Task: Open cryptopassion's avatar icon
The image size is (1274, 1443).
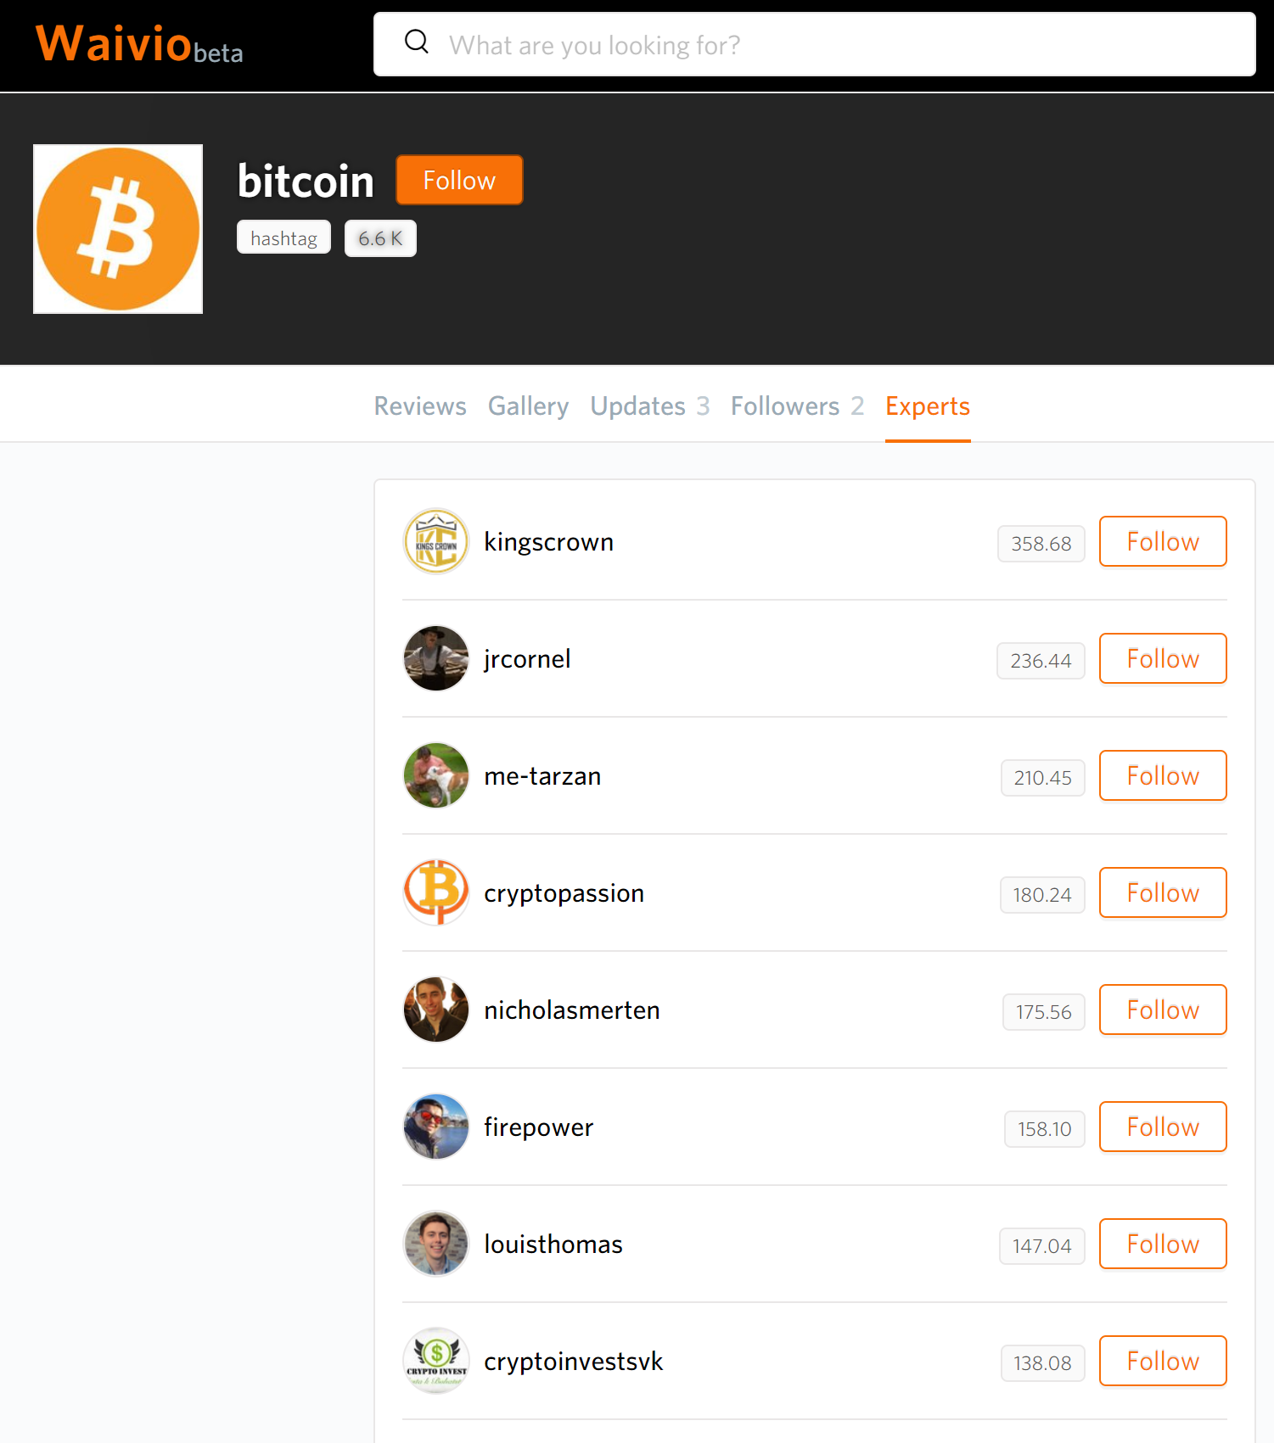Action: coord(436,892)
